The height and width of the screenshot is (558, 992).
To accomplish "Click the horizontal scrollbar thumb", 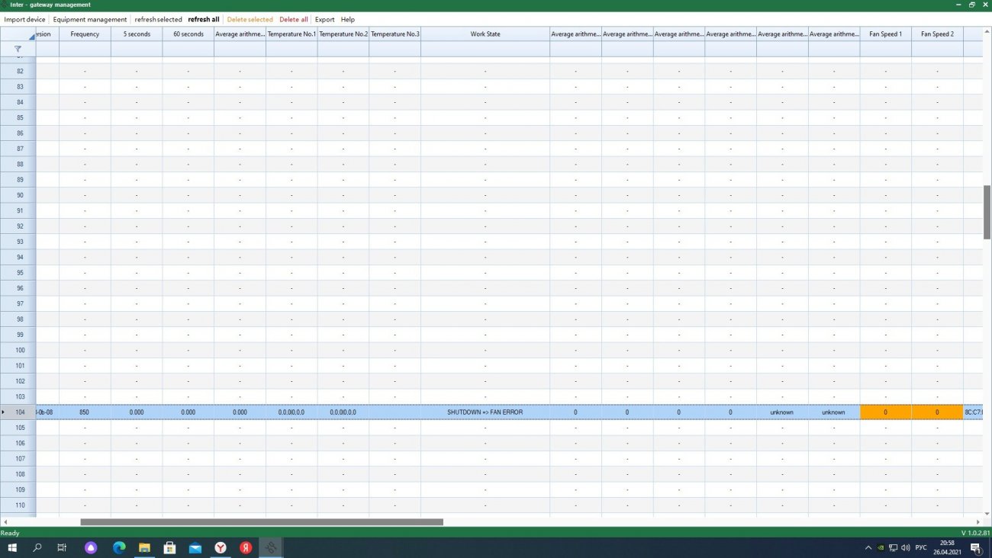I will [262, 522].
